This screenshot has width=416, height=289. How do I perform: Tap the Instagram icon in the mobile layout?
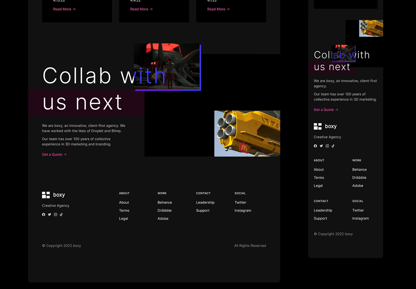pos(327,146)
